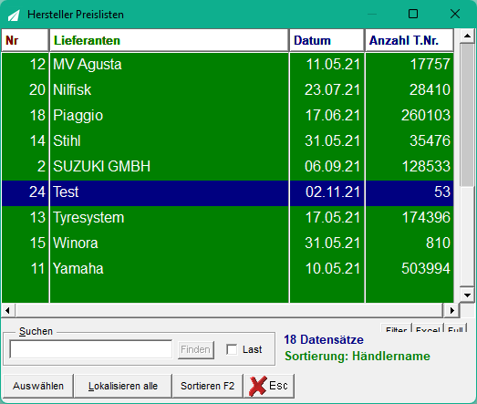Click the app leaf icon in title bar
The width and height of the screenshot is (477, 404).
click(x=14, y=15)
